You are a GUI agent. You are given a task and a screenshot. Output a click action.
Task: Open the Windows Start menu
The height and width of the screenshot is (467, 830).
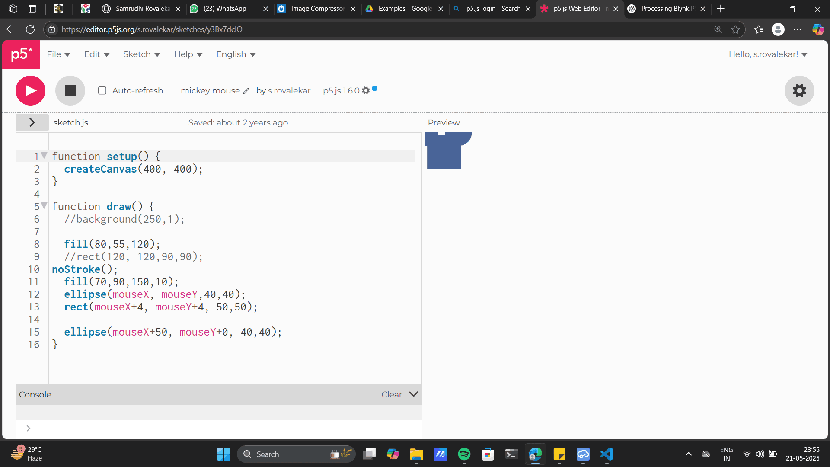223,454
